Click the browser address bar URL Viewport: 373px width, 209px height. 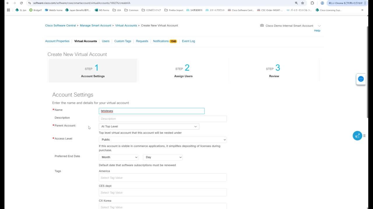coord(82,3)
